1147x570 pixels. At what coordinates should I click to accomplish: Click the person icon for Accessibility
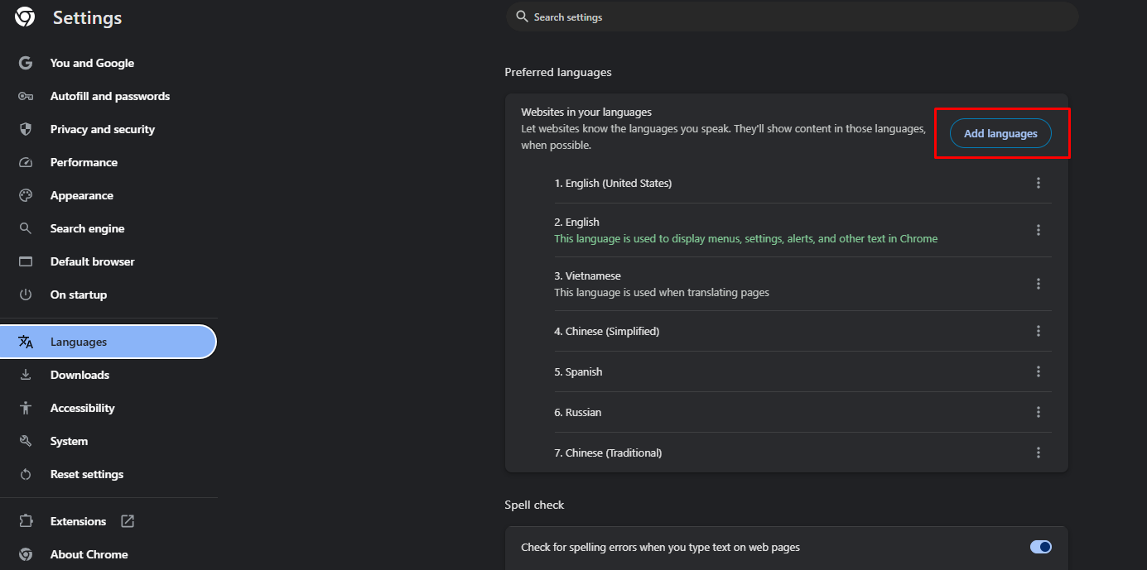[x=26, y=408]
